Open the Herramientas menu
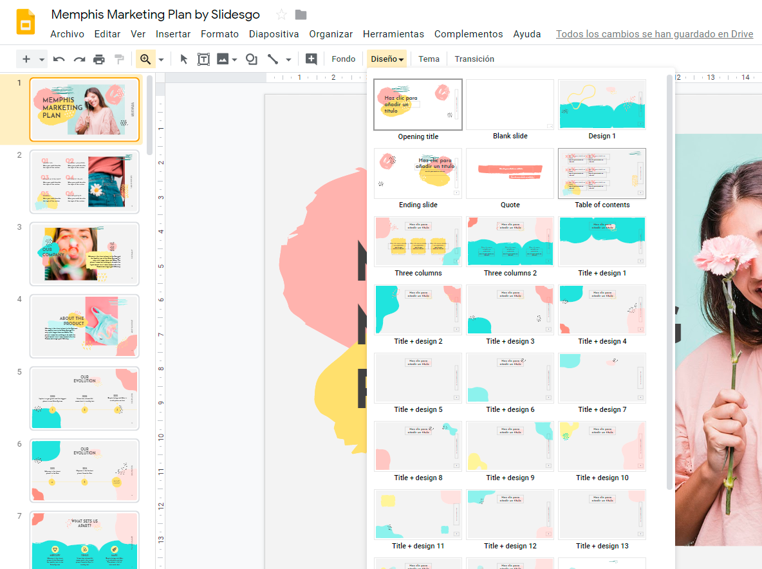 pos(394,34)
